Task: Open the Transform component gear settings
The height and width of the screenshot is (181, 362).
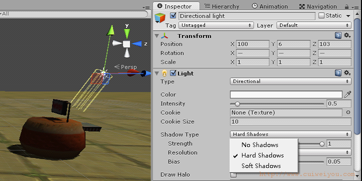Action: [x=347, y=35]
